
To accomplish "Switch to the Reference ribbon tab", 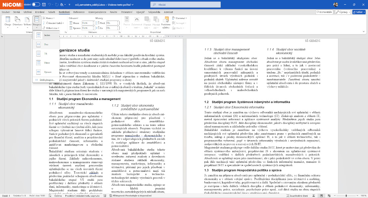I will [x=79, y=12].
